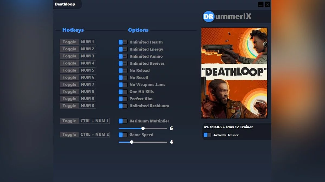Enable No Weapons Jams
The width and height of the screenshot is (325, 182).
point(123,85)
